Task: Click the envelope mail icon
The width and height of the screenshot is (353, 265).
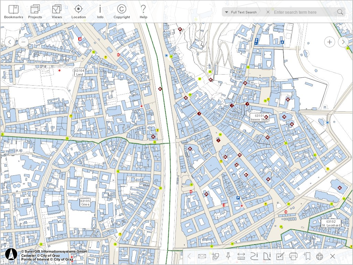Action: pos(202,256)
